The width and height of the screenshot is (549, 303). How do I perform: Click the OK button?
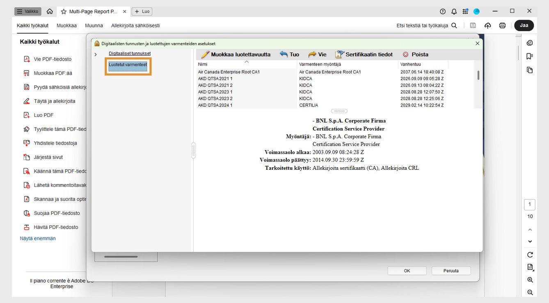pos(407,271)
